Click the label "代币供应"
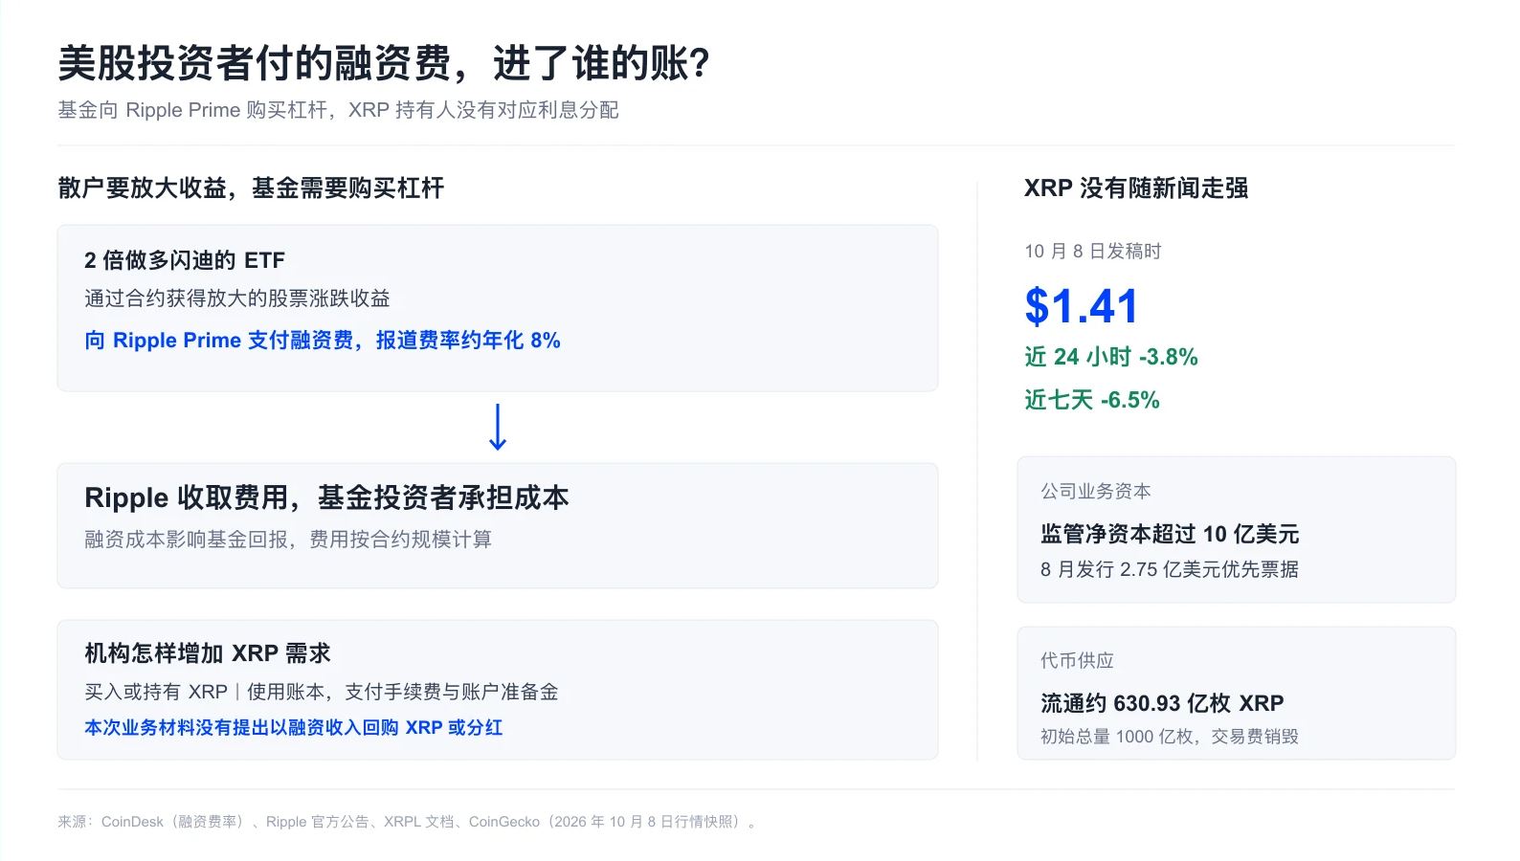1520x861 pixels. click(x=1078, y=661)
